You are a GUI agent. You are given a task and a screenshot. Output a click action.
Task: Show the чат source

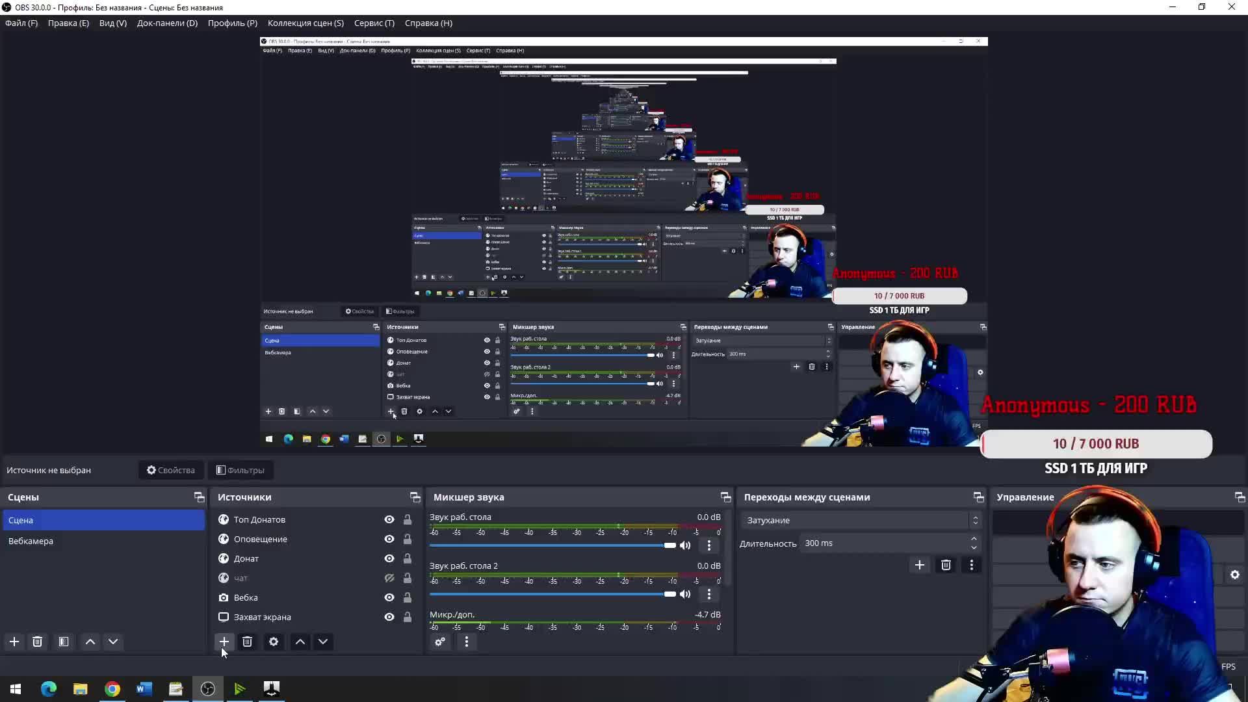[x=389, y=578]
